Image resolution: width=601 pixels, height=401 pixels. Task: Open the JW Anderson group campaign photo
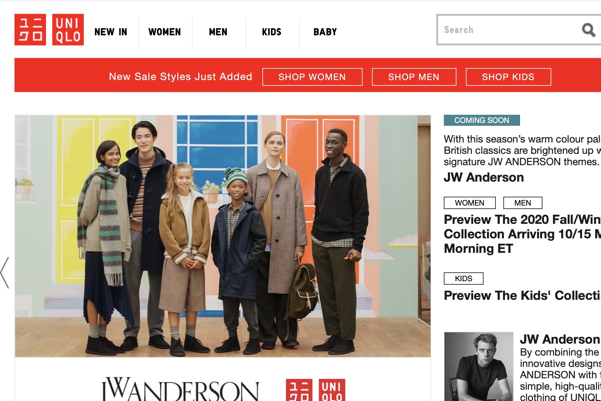coord(223,236)
